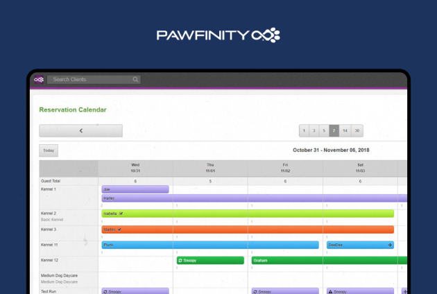Click the October 31 - November 06, 2018 date range
Screen dimensions: 437x294
coord(331,150)
